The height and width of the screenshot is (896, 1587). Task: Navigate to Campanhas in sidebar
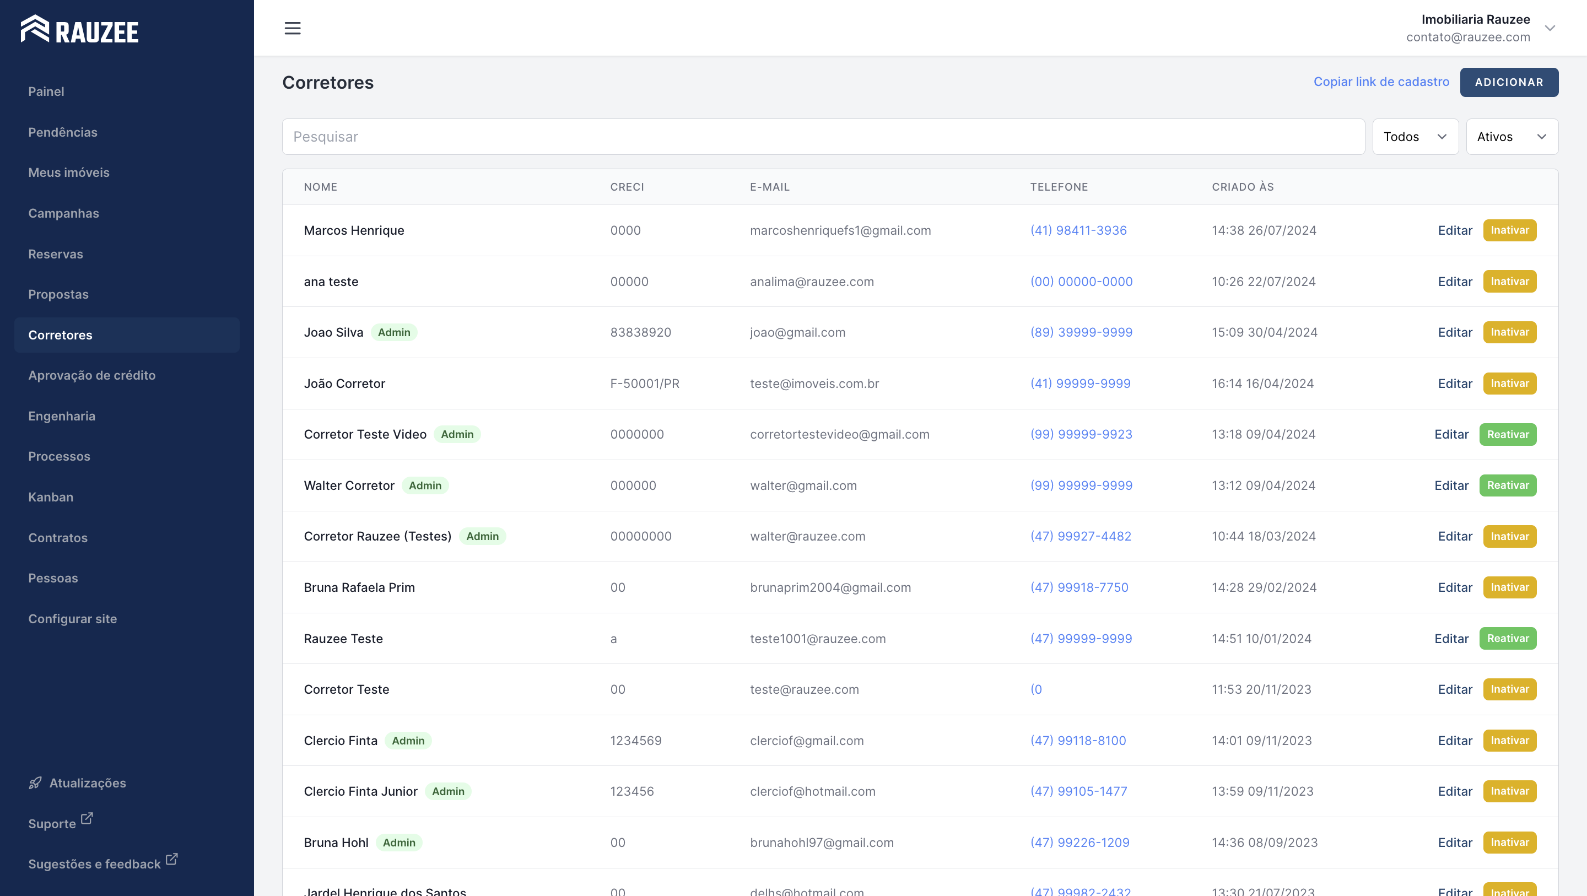(63, 213)
